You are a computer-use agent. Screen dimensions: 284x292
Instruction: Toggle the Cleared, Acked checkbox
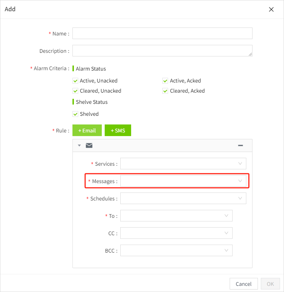pos(165,91)
